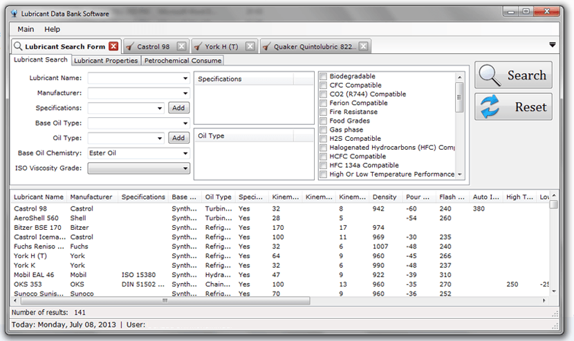
Task: Open the Help menu
Action: click(x=53, y=29)
